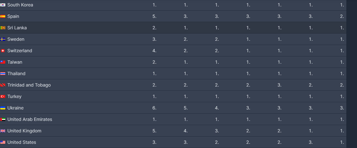Click the Switzerland flag icon
Viewport: 357px width, 148px height.
pos(3,51)
